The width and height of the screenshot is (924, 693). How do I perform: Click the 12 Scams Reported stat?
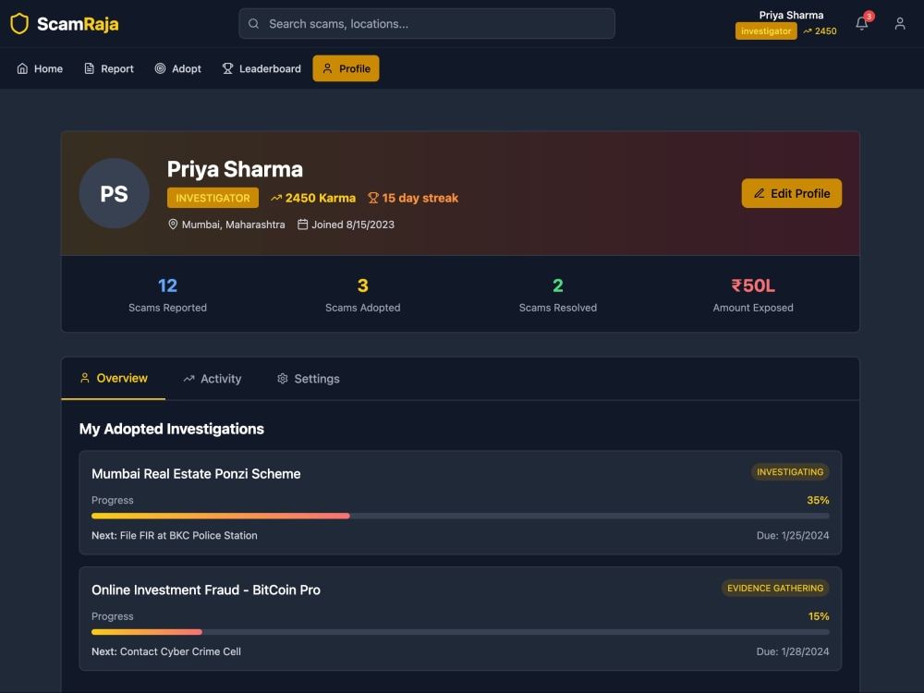167,295
